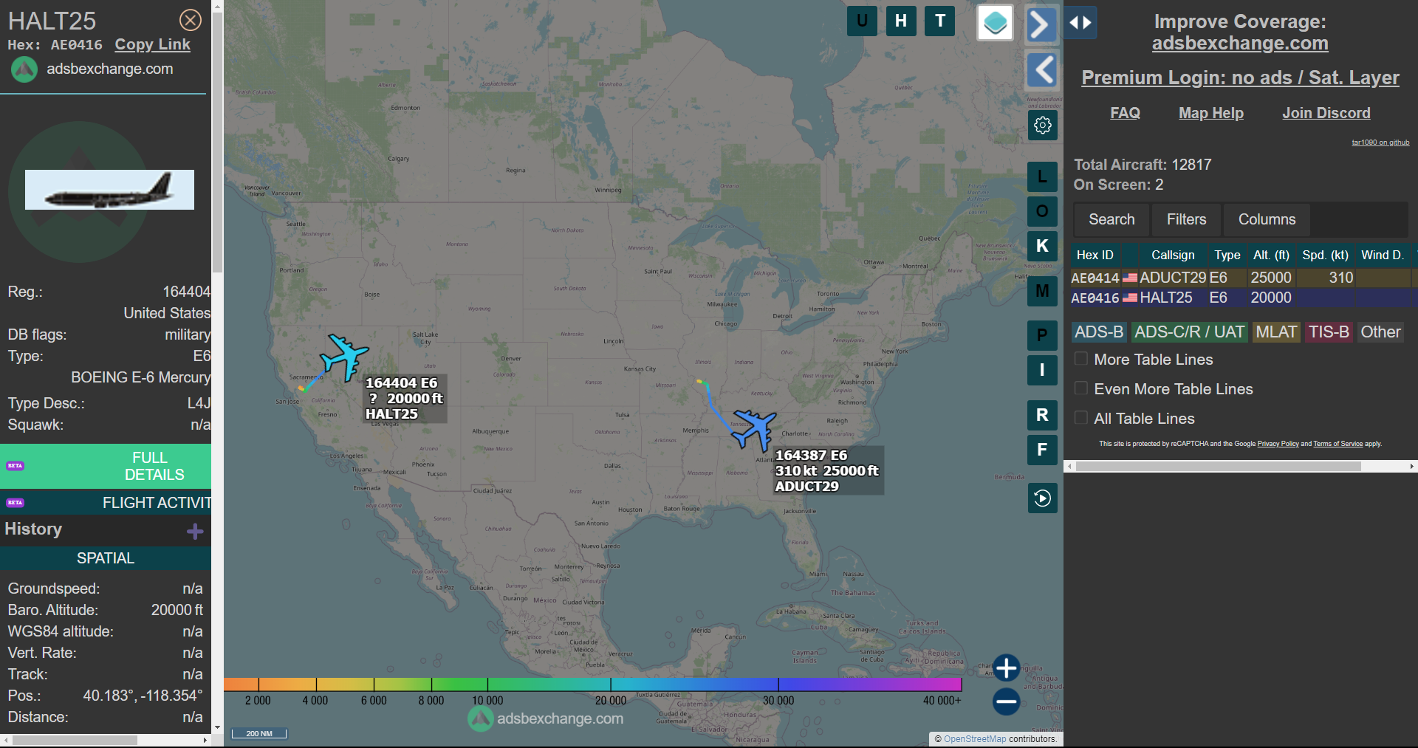
Task: Toggle the ADS-B source filter
Action: coord(1099,332)
